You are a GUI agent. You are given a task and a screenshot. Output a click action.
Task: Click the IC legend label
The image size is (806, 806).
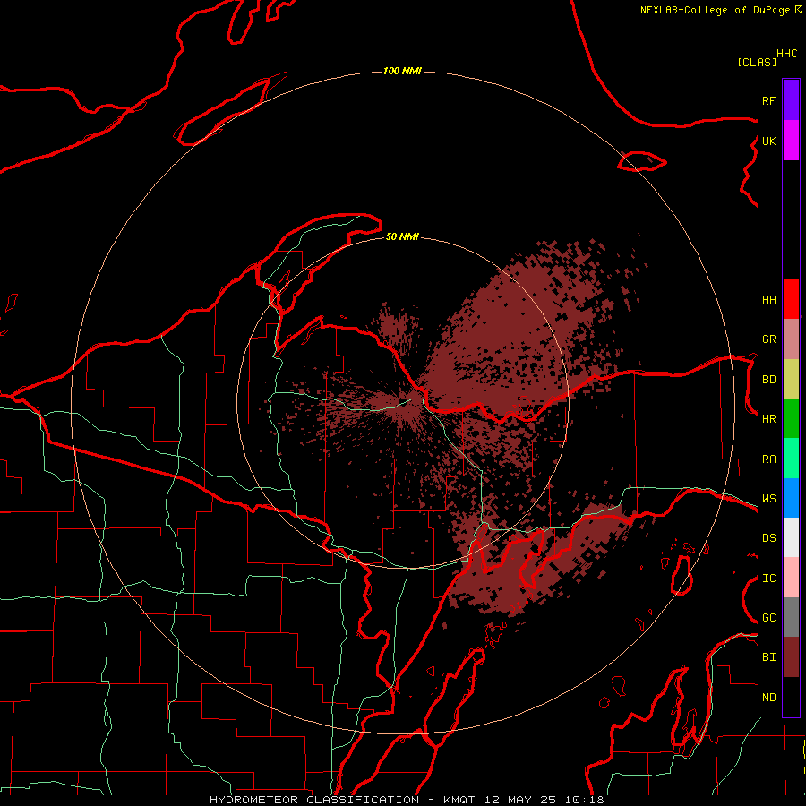point(768,579)
